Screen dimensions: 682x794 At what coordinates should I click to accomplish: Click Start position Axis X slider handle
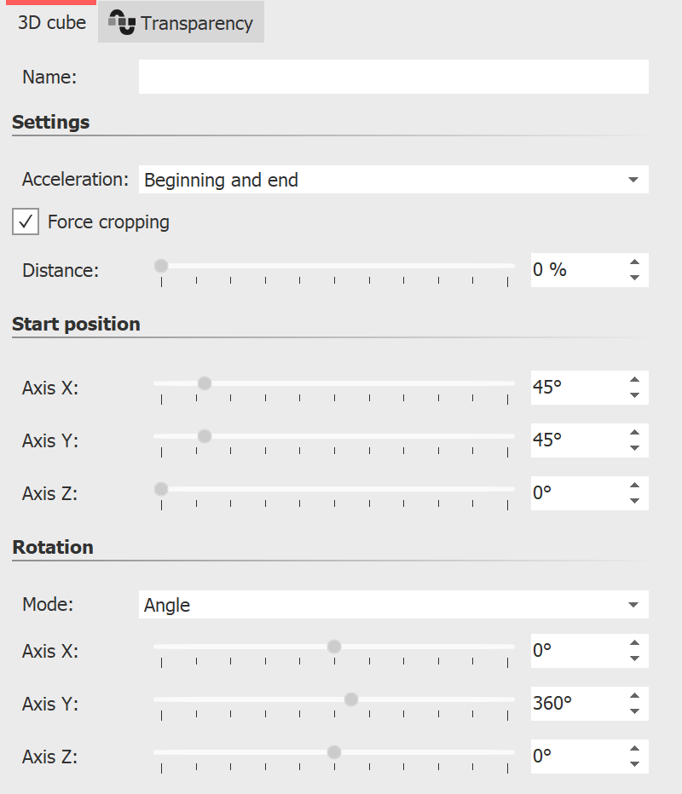pos(204,383)
